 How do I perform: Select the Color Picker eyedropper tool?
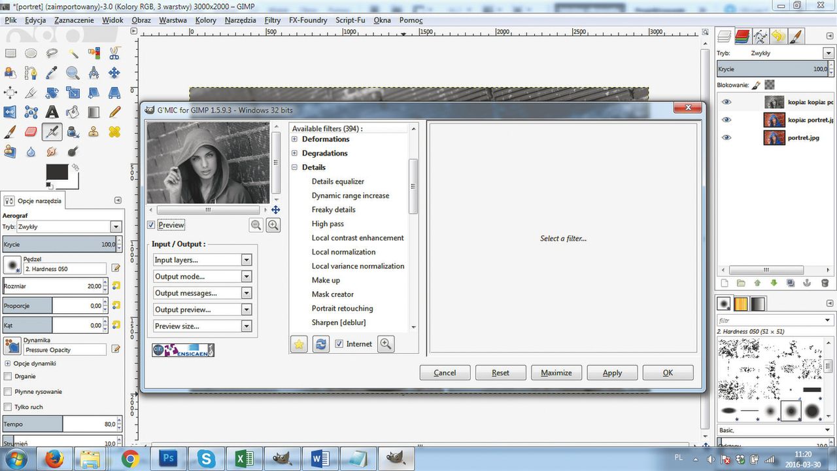click(52, 73)
